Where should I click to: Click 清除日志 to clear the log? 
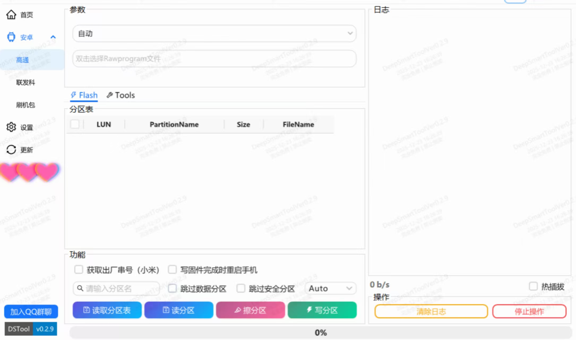431,311
